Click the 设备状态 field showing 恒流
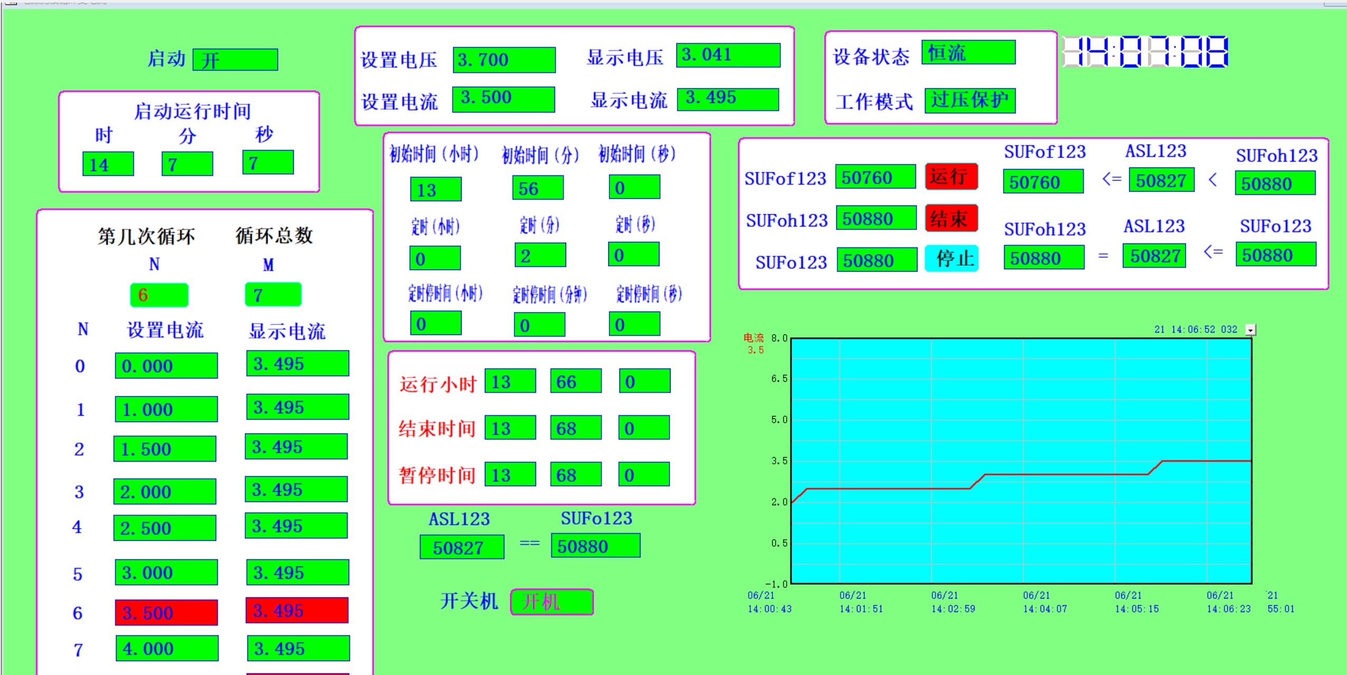This screenshot has width=1347, height=675. (x=968, y=52)
